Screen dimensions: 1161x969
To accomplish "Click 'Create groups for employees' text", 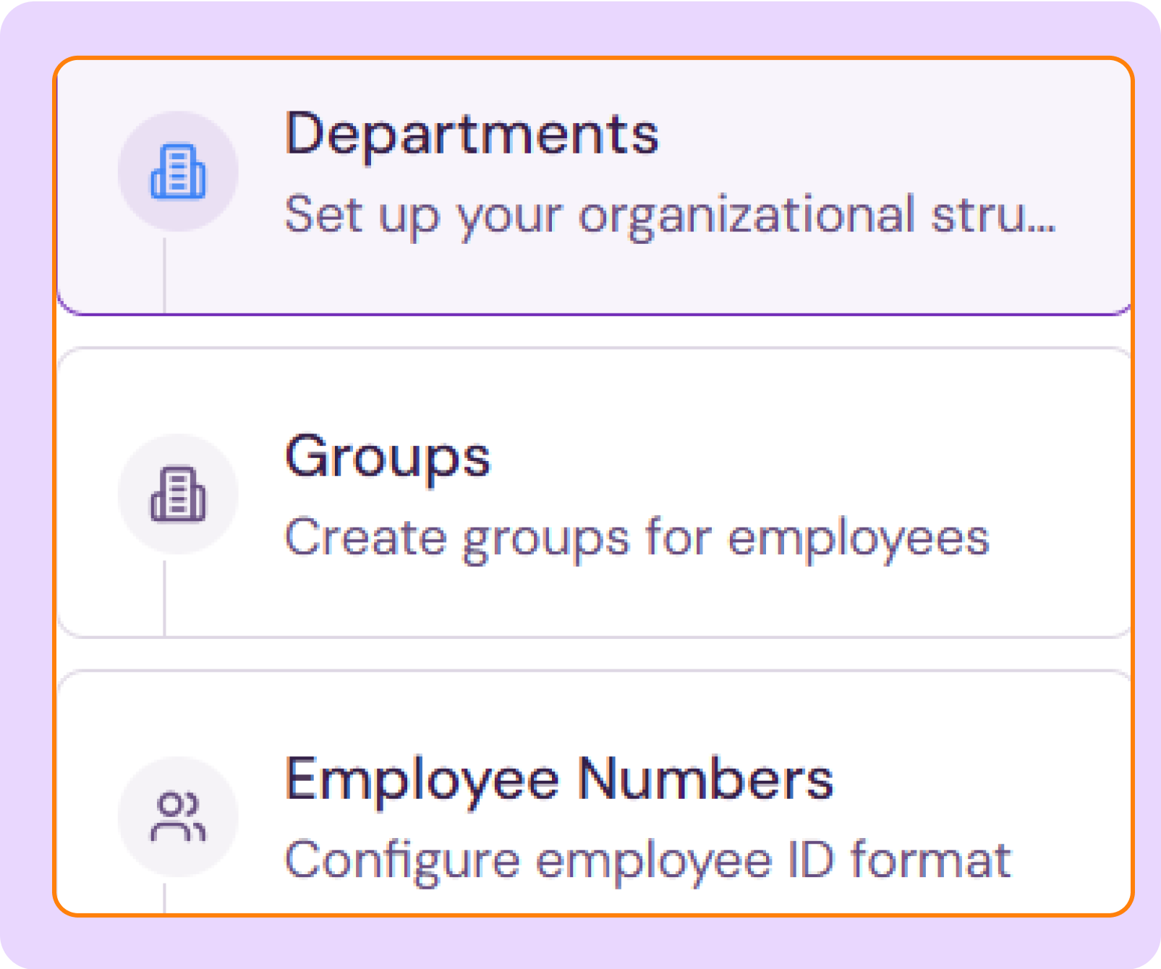I will click(x=637, y=538).
